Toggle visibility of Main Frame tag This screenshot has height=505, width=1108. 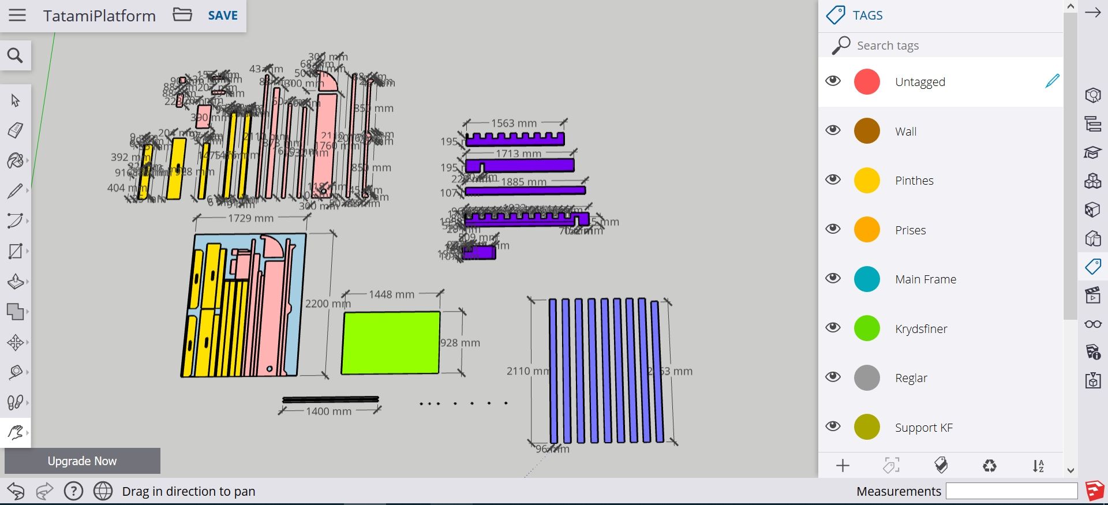pos(833,279)
